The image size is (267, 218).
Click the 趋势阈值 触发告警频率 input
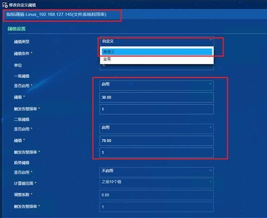(x=156, y=207)
